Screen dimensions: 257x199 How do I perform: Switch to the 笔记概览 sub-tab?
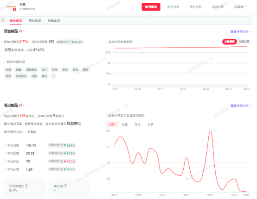(35, 21)
